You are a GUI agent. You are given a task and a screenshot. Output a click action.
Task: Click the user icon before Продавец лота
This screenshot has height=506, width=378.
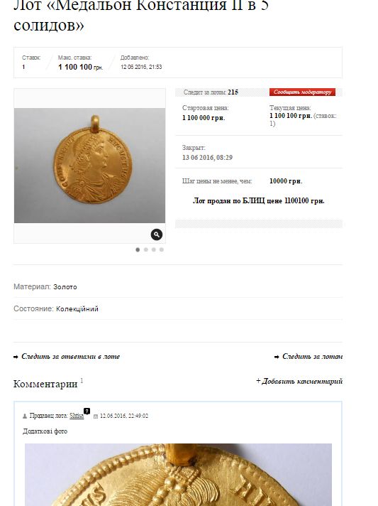[25, 416]
